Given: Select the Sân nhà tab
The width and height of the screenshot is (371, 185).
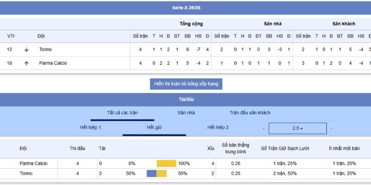Looking at the screenshot, I should click(186, 112).
